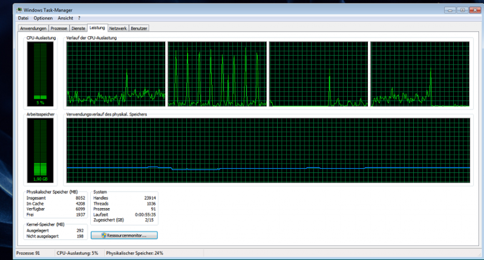Click the Physikalischer Speicher (MB) group label
Image resolution: width=484 pixels, height=260 pixels.
click(52, 192)
